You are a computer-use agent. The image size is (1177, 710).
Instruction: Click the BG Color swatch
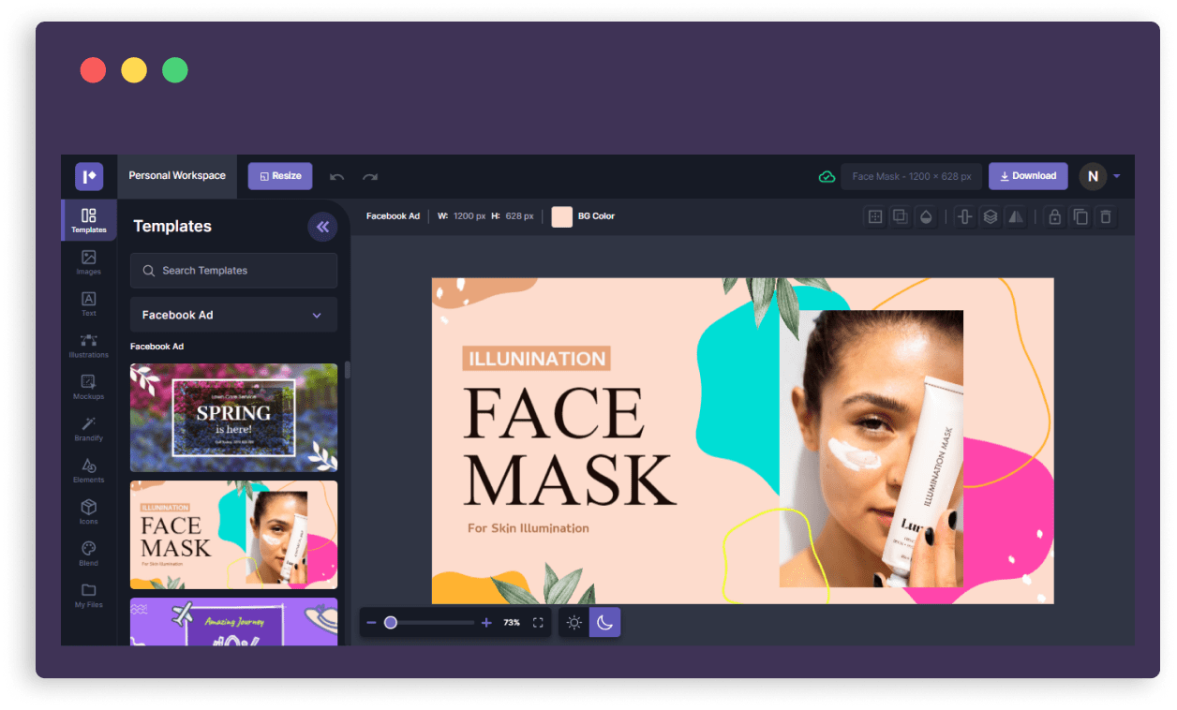pyautogui.click(x=561, y=216)
